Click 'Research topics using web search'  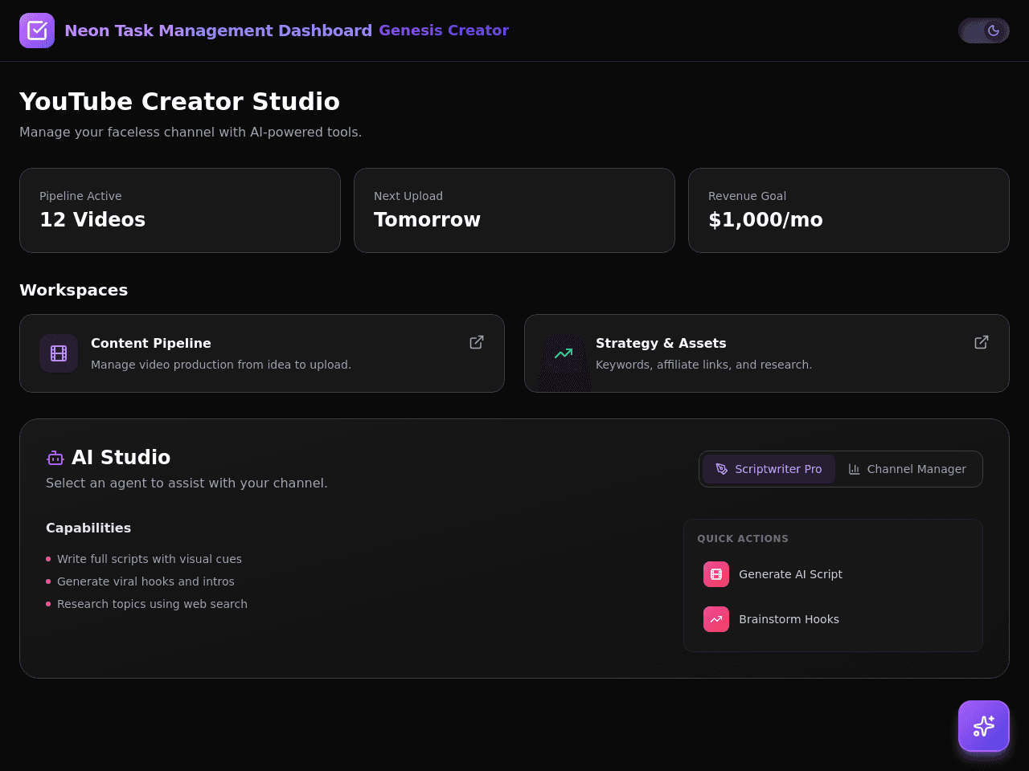(152, 604)
